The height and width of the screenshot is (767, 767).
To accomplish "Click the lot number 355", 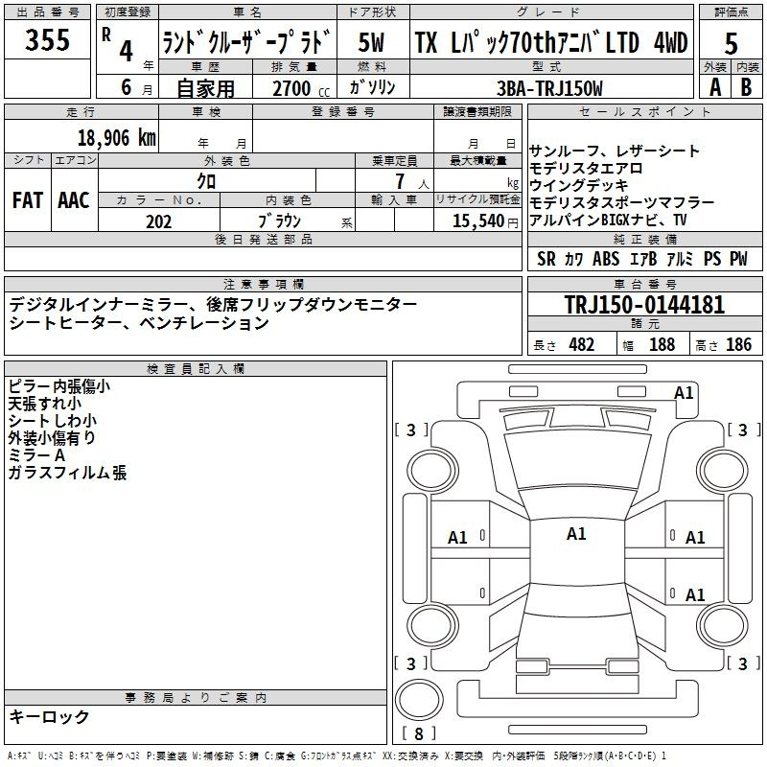I will [x=47, y=39].
